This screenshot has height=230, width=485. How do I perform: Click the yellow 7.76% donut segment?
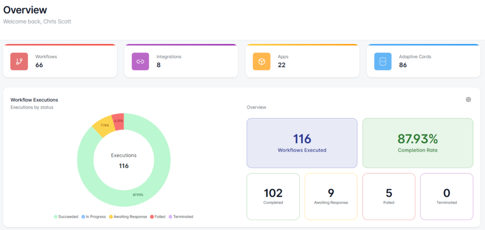point(104,126)
